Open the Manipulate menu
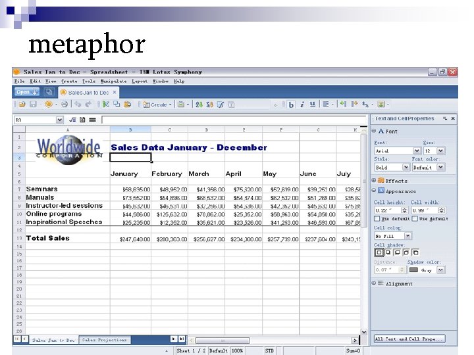This screenshot has height=355, width=474. click(114, 82)
